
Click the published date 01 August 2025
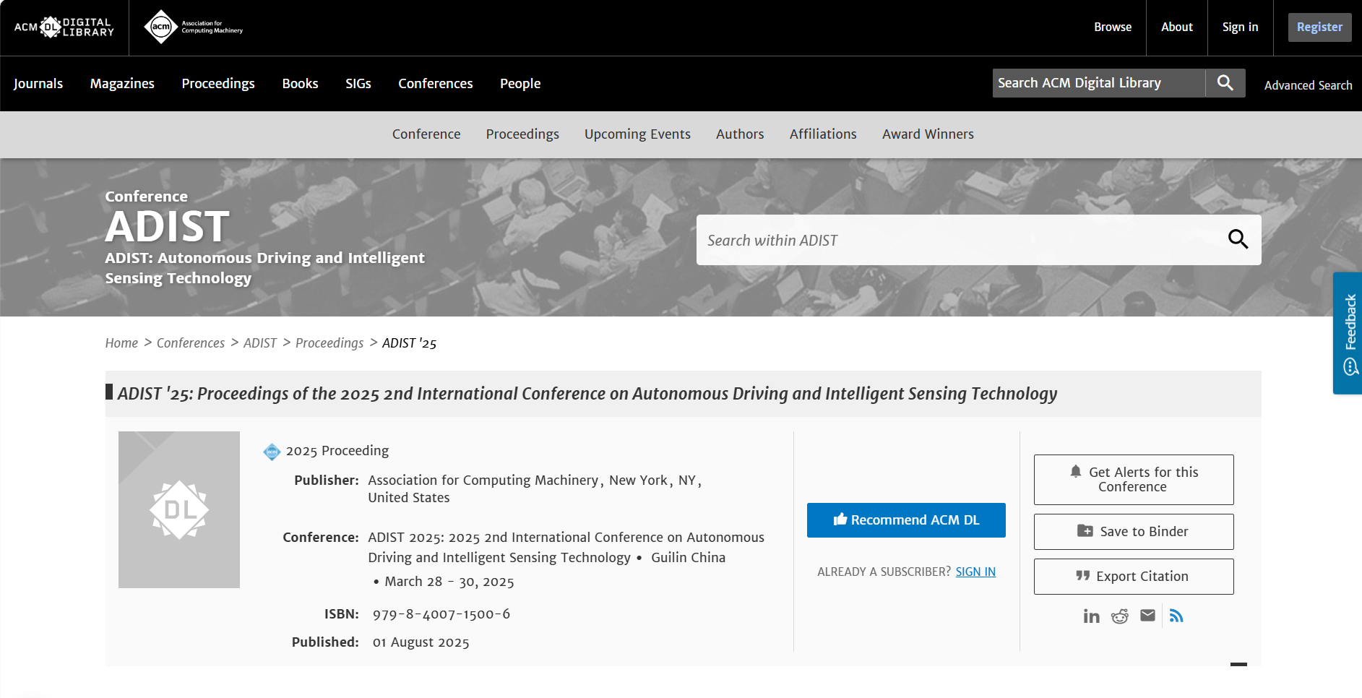point(421,642)
